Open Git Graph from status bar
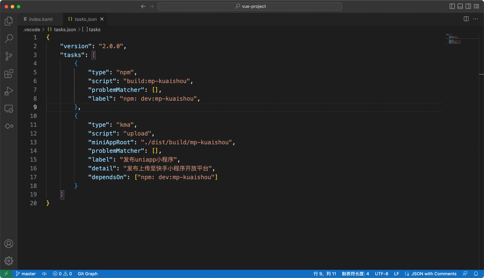Viewport: 484px width, 278px height. coord(88,274)
